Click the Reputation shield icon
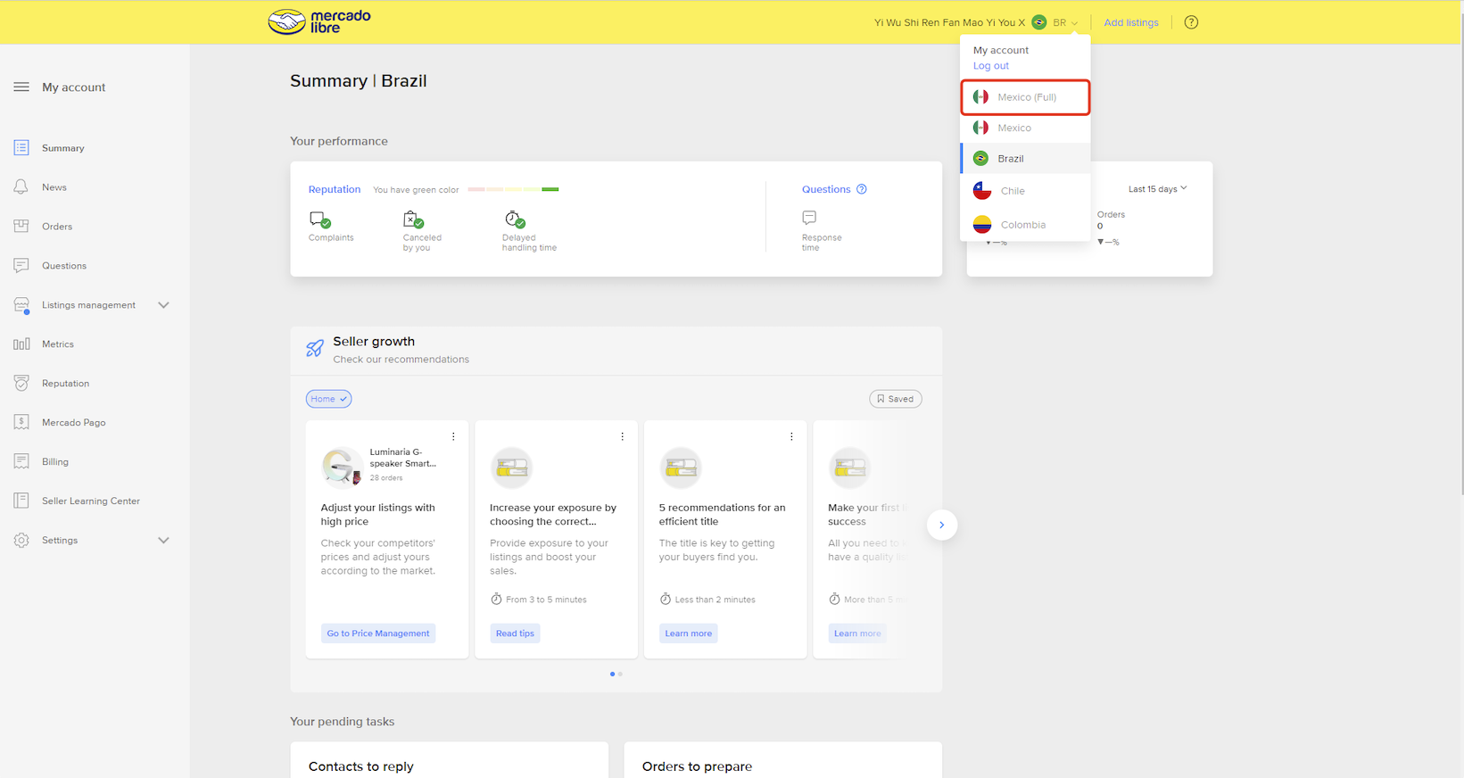1464x778 pixels. click(21, 384)
